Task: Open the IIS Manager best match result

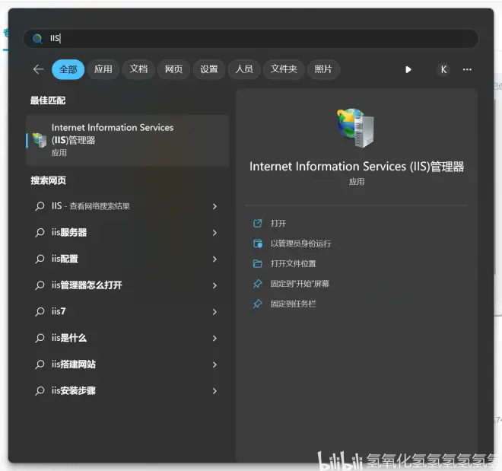Action: [128, 140]
